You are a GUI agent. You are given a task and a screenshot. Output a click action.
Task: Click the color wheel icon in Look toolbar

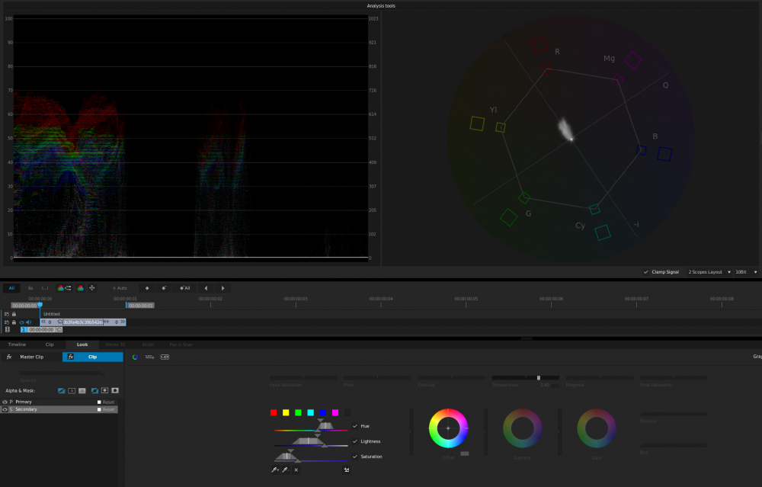point(135,357)
